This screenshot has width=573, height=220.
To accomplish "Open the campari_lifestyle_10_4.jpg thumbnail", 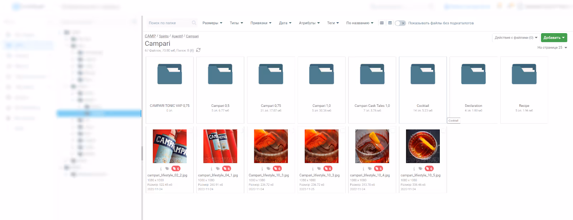I will point(372,146).
